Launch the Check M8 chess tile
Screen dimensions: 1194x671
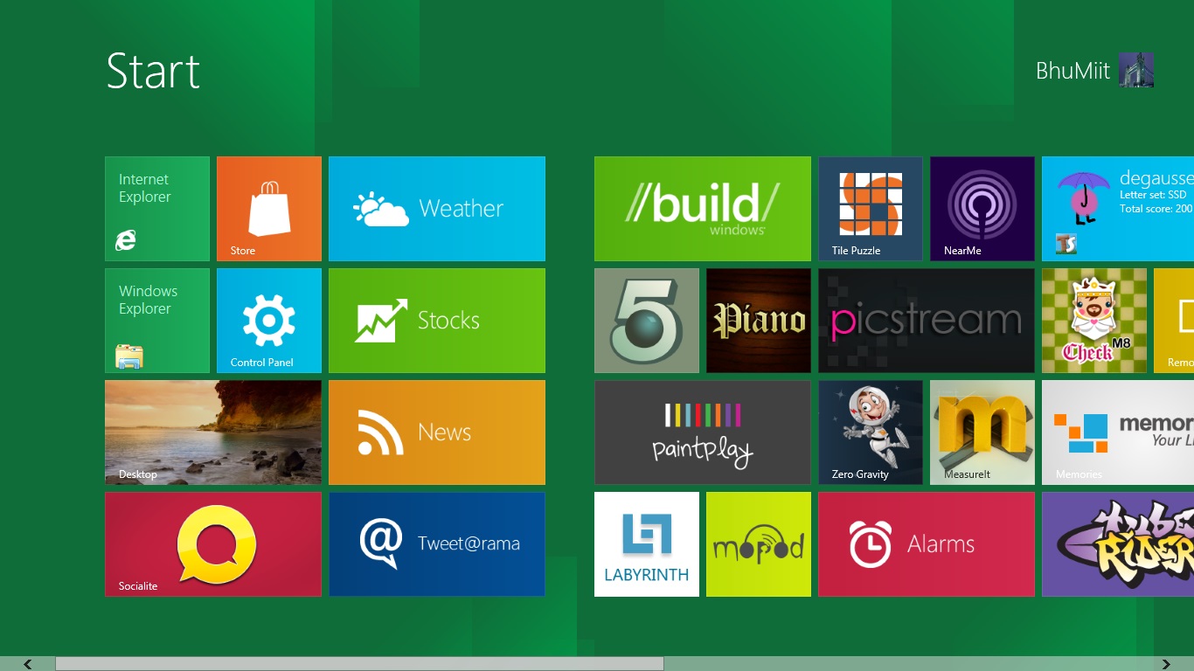click(1094, 321)
